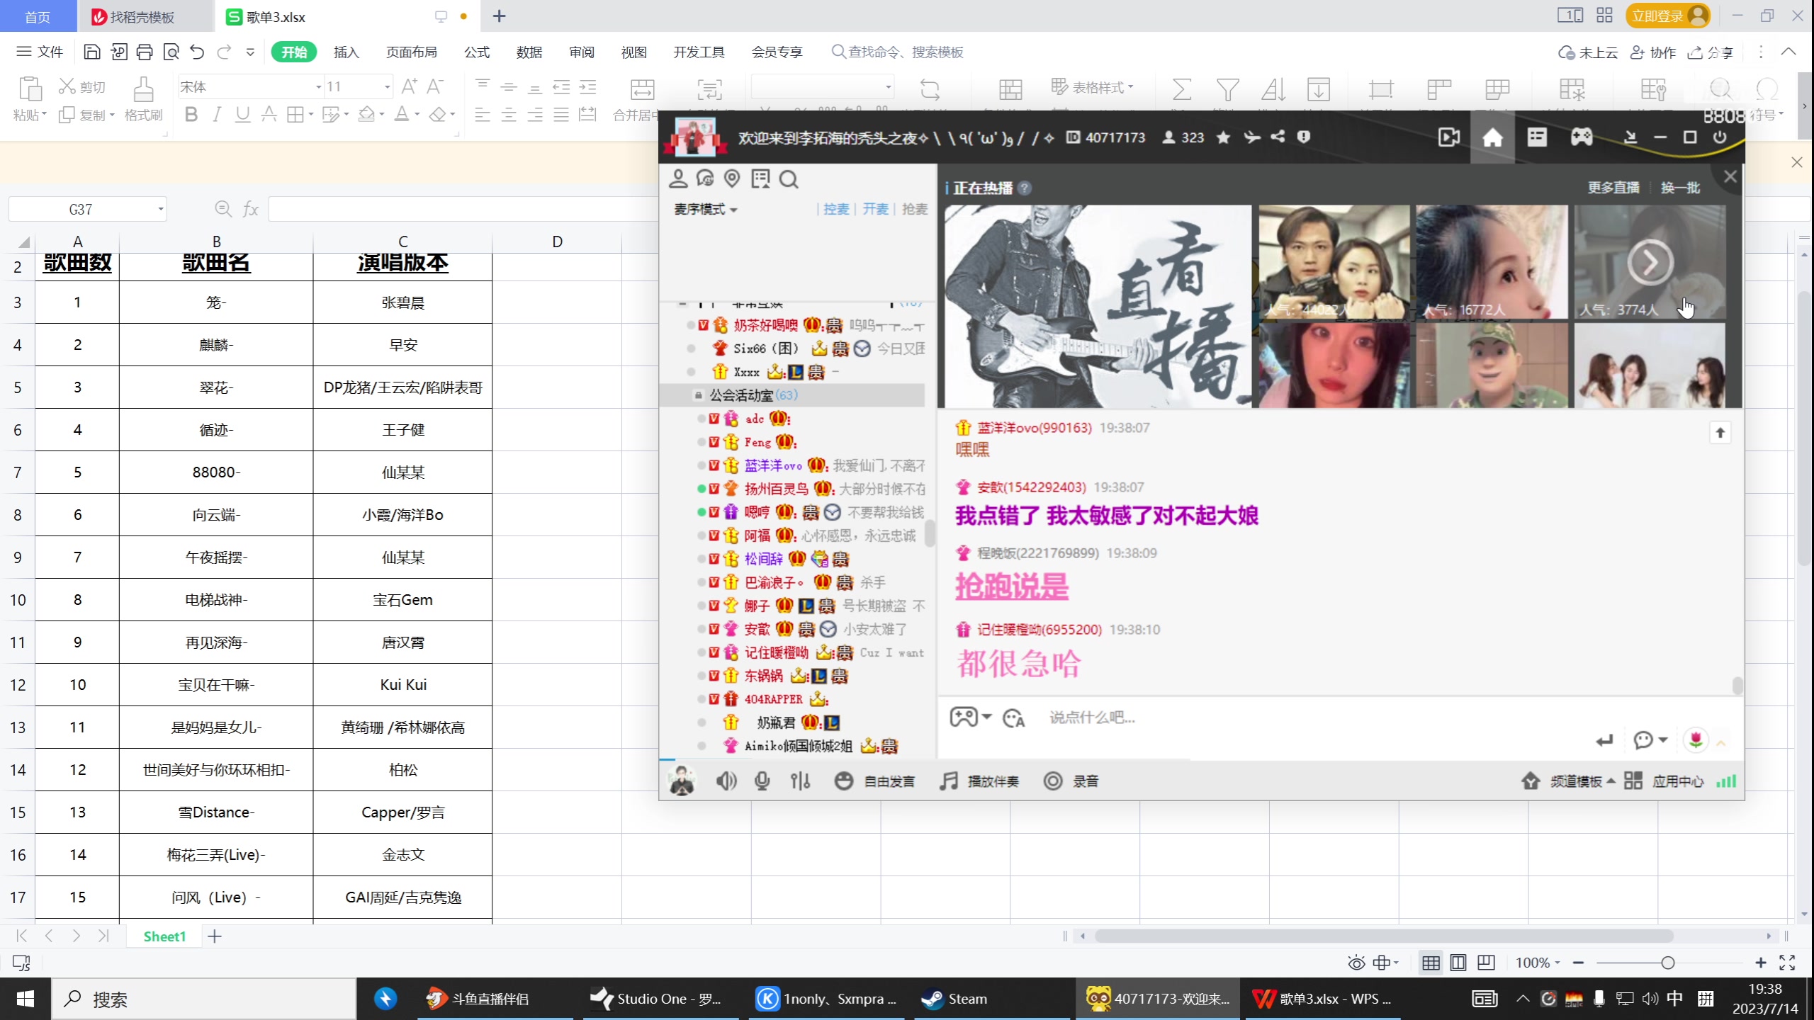Open the filter tool in the ribbon
Screen dimensions: 1814x1020
pos(1227,89)
